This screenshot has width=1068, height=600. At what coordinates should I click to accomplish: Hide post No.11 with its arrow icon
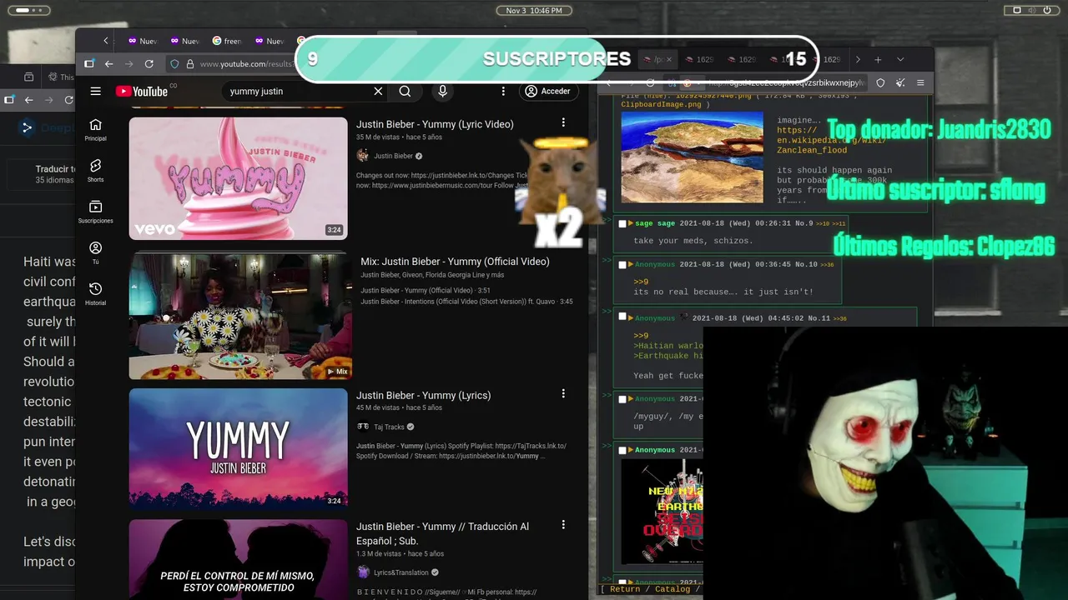pos(631,317)
